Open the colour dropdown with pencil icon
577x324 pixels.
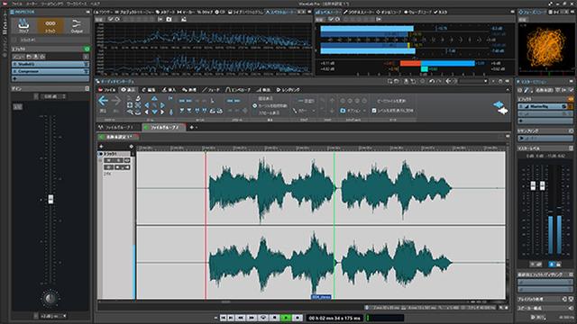305,110
